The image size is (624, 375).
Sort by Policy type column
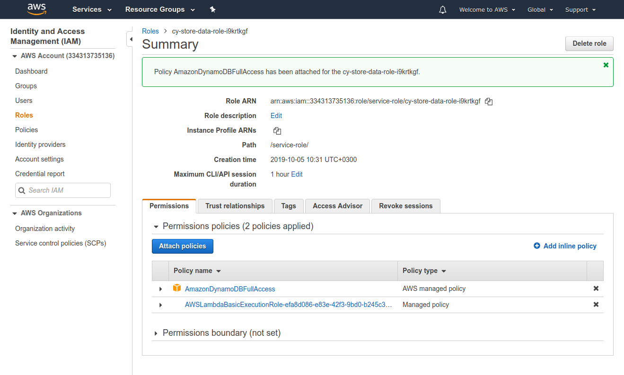424,271
